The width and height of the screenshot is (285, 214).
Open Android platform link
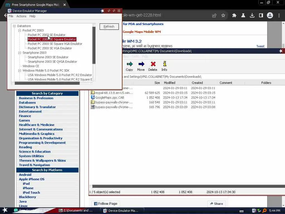pos(25,175)
